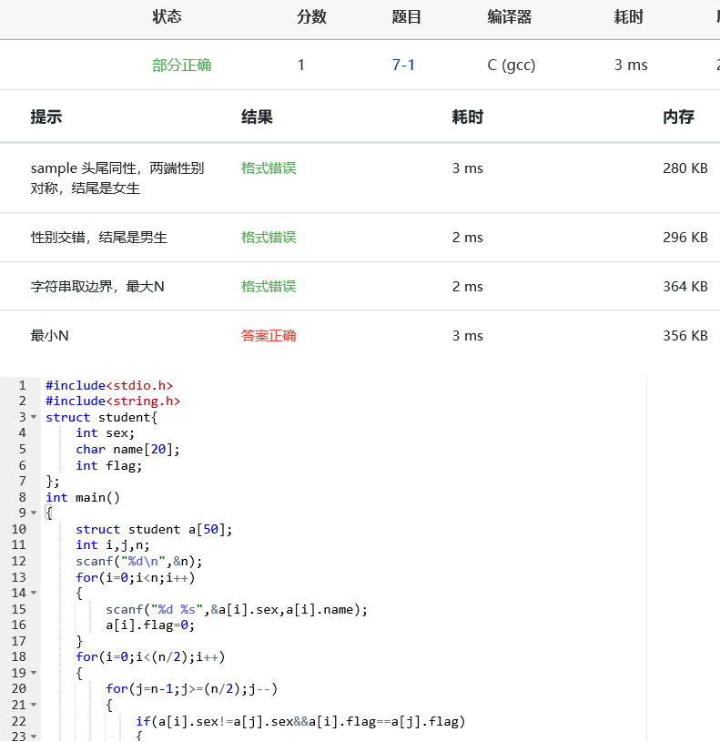
Task: Place cursor on #include<string.h> line
Action: [x=113, y=401]
